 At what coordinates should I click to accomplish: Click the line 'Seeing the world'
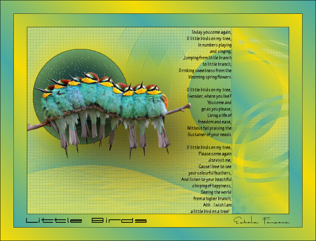tap(216, 192)
